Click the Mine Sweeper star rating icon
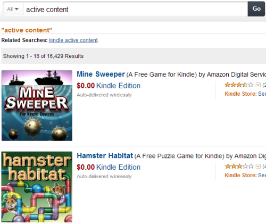Screen dimensions: 266x224 pos(239,85)
